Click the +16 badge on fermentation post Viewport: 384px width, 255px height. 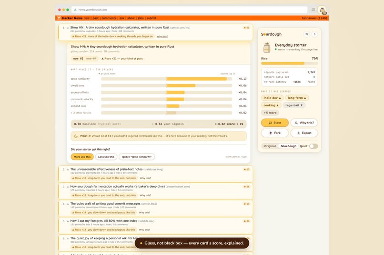pyautogui.click(x=246, y=187)
